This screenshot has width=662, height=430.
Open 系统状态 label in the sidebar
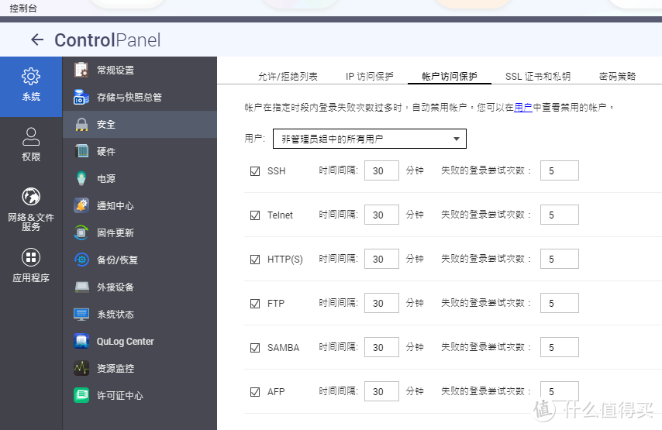coord(116,315)
